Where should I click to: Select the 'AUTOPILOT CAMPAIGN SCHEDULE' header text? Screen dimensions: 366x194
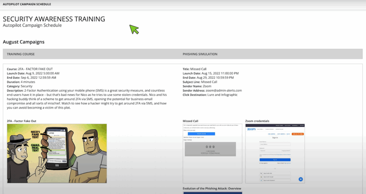[x=27, y=4]
